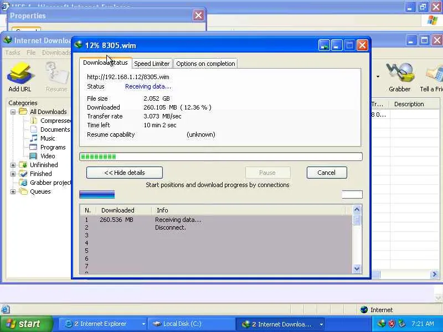Screen dimensions: 443x332
Task: Open the Grabber tool icon
Action: (399, 74)
